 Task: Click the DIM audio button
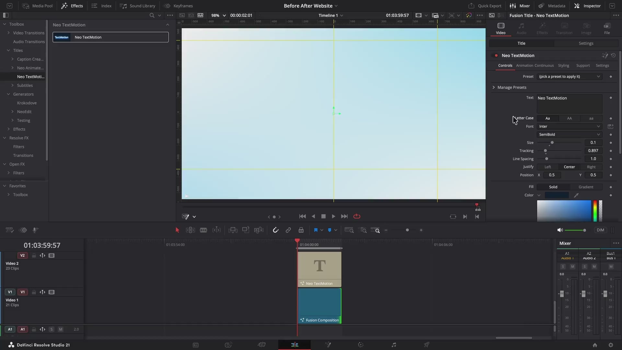[600, 230]
